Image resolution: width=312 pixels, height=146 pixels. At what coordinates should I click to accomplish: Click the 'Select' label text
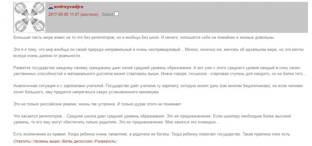107,14
